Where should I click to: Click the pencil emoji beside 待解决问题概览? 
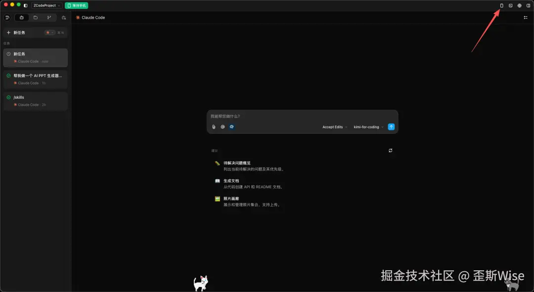point(217,163)
